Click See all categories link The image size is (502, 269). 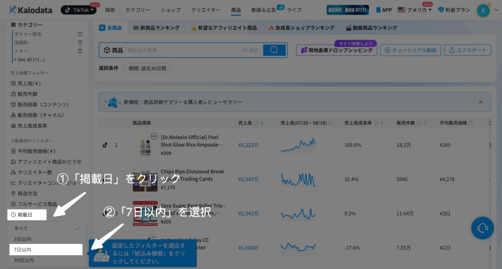click(x=29, y=59)
